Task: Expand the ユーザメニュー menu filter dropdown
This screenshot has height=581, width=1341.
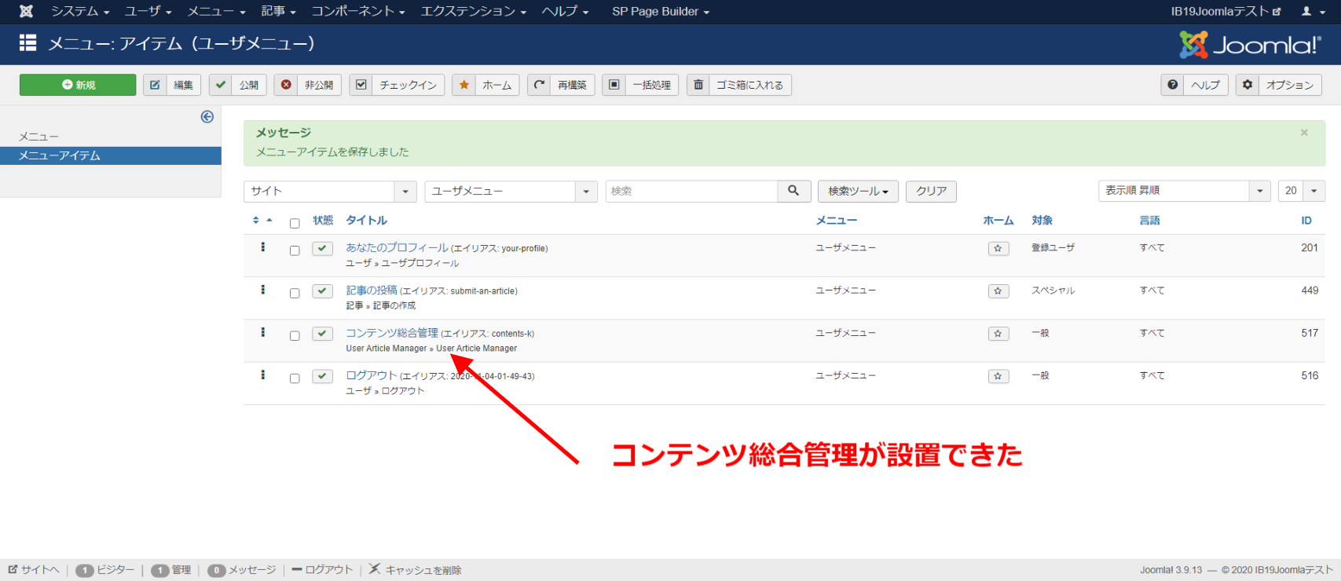Action: click(511, 191)
